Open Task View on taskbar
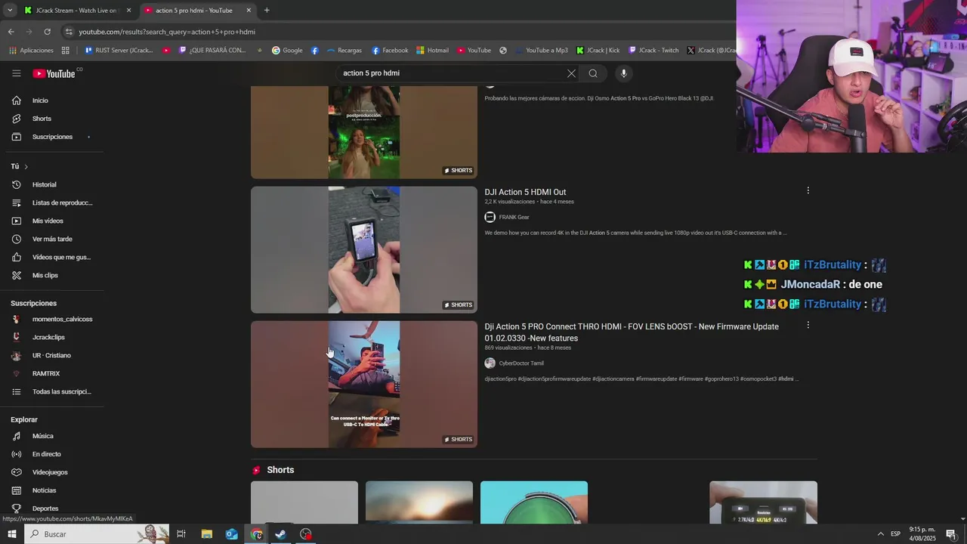967x544 pixels. 181,534
